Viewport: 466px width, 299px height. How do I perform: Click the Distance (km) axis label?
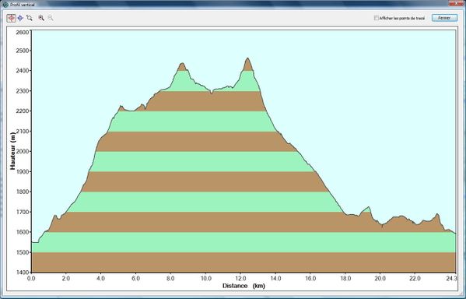[x=244, y=286]
